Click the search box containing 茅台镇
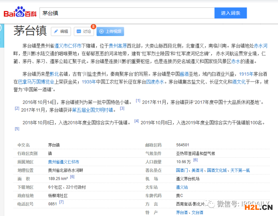This screenshot has width=278, height=216. pos(127,13)
